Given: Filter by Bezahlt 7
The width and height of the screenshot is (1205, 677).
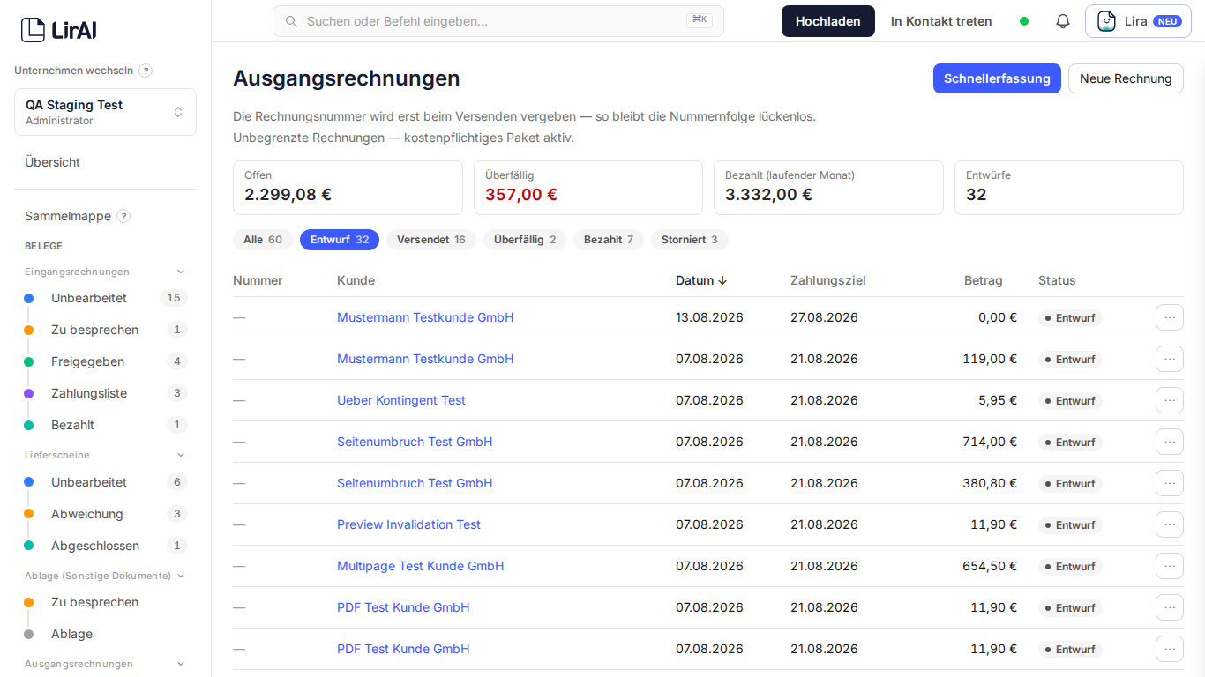Looking at the screenshot, I should (609, 240).
